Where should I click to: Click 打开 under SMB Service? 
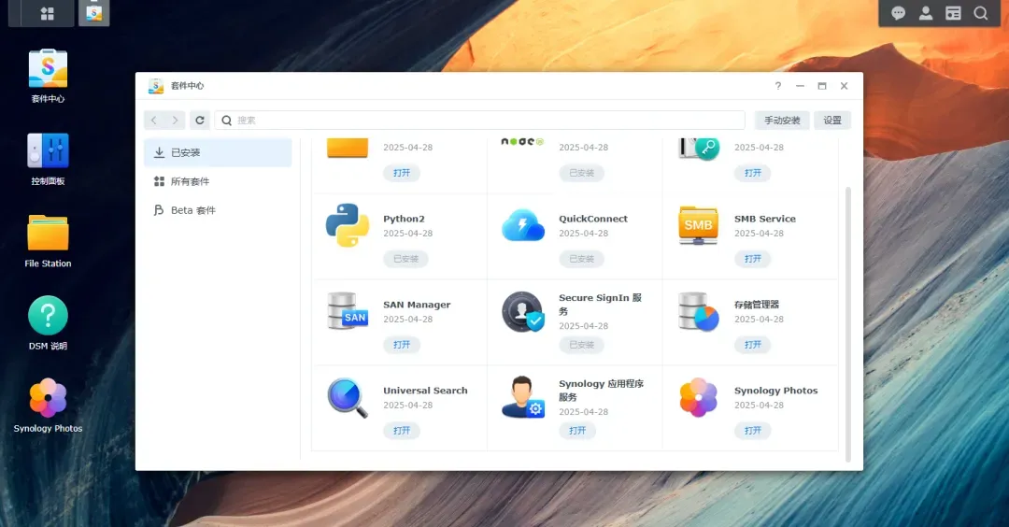[752, 259]
